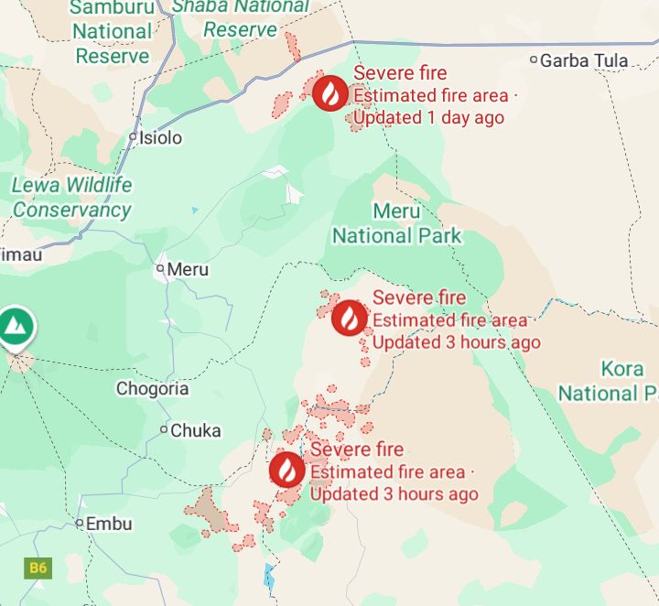The width and height of the screenshot is (659, 606).
Task: Click the Chogoria town label
Action: (x=152, y=389)
